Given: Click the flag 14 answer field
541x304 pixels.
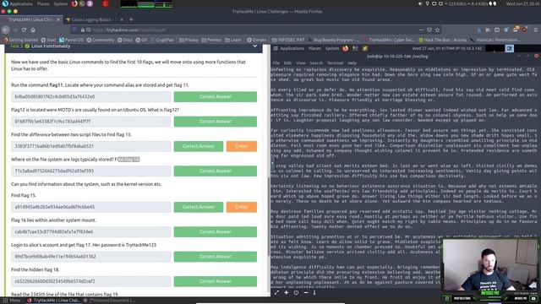Looking at the screenshot, I should (x=90, y=171).
